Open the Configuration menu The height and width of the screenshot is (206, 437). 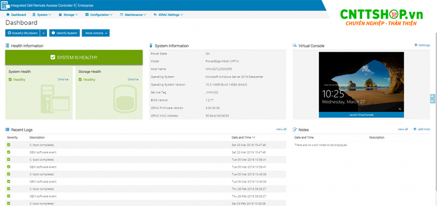99,15
